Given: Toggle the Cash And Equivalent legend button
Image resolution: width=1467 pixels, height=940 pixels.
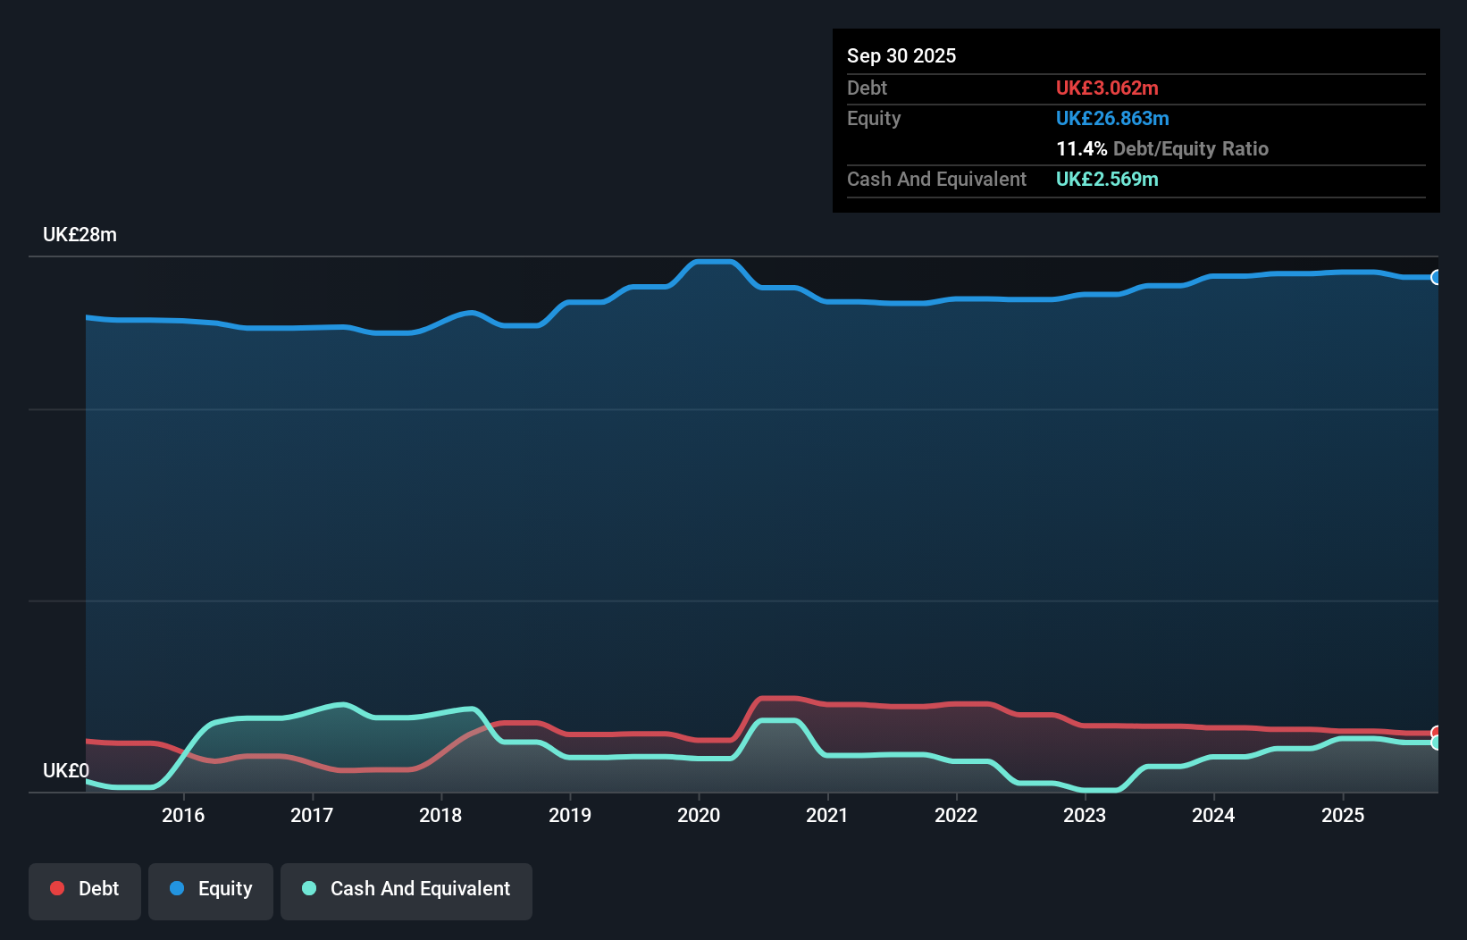Looking at the screenshot, I should 407,891.
